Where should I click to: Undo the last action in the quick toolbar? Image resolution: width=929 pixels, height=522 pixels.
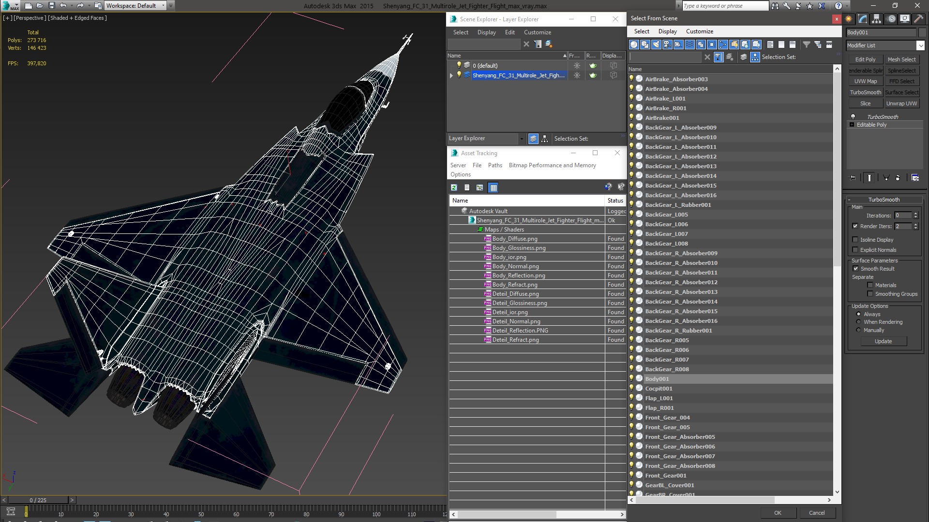(x=63, y=6)
